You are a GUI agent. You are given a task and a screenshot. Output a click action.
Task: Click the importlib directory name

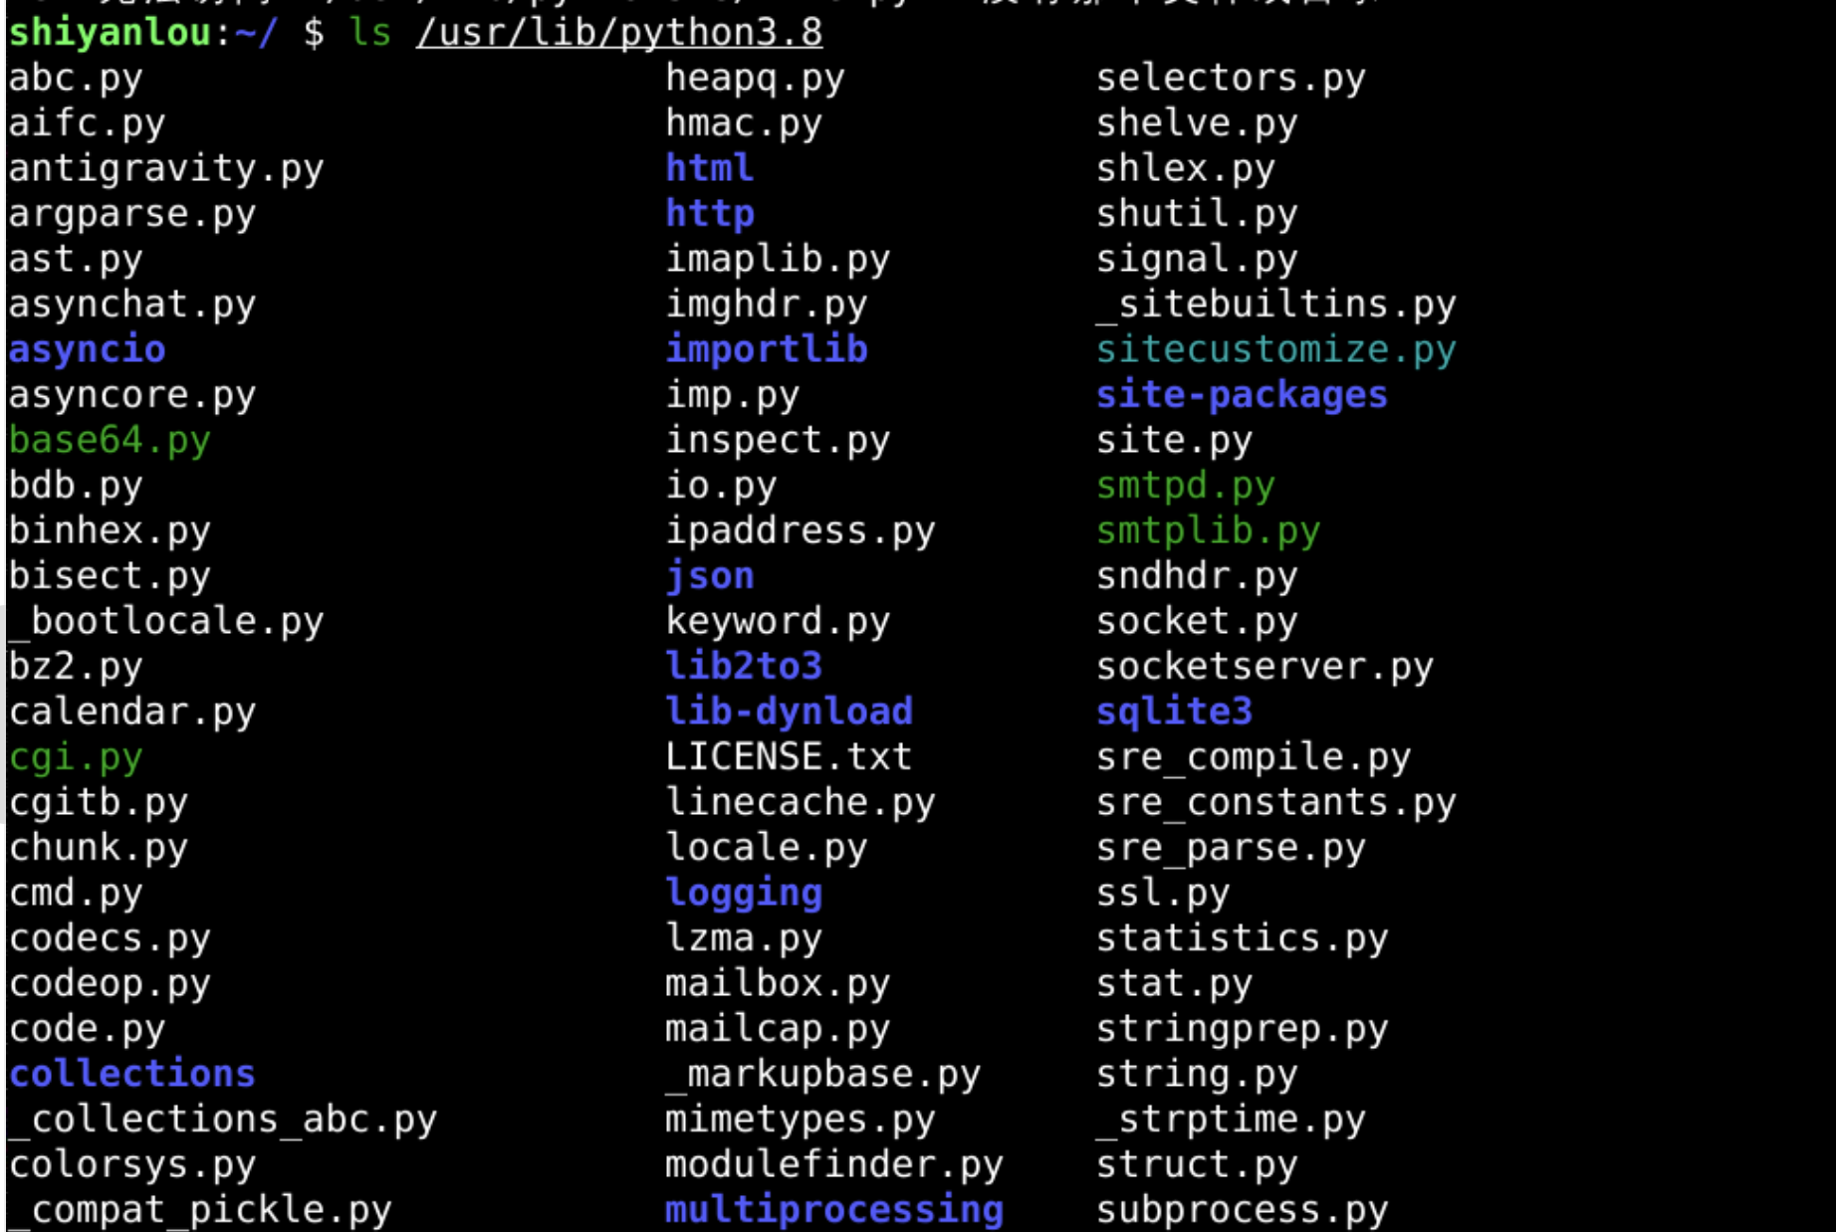tap(767, 349)
